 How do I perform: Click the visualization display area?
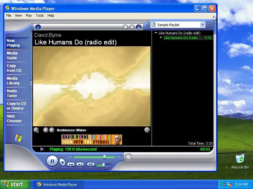[92, 86]
